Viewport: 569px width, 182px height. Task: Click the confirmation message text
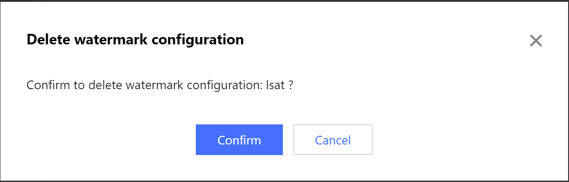coord(160,86)
